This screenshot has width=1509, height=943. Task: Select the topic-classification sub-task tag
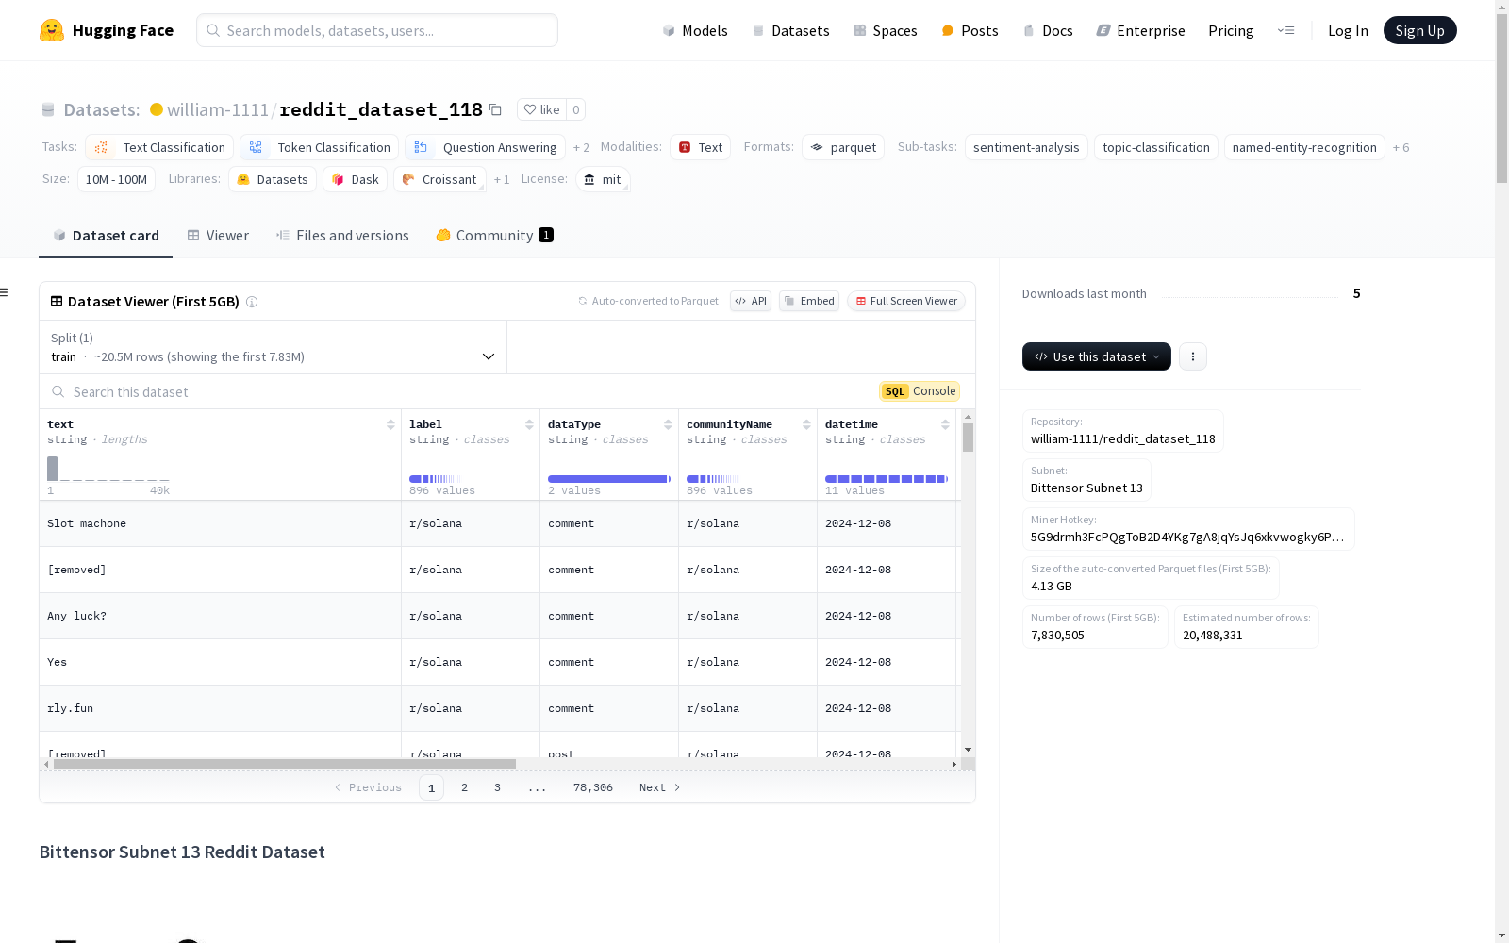1156,147
